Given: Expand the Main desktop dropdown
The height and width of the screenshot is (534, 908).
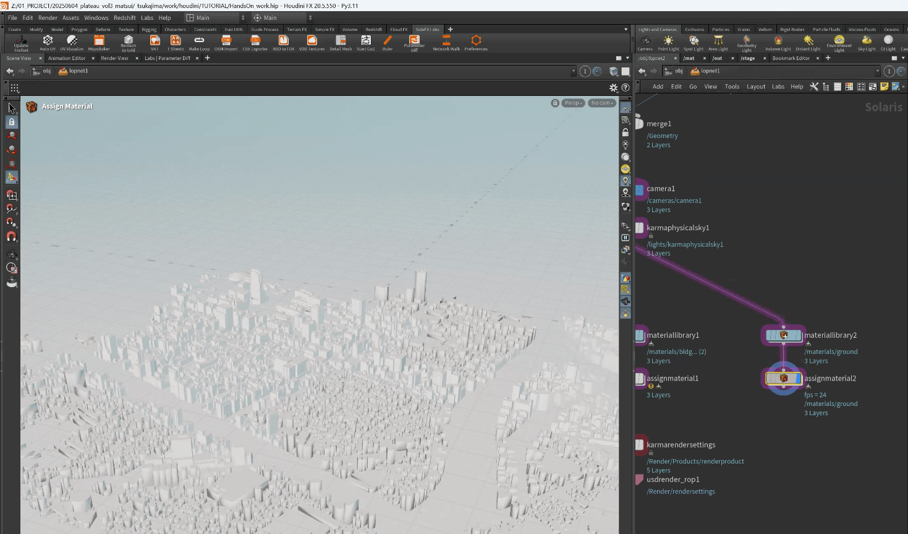Looking at the screenshot, I should pyautogui.click(x=215, y=18).
